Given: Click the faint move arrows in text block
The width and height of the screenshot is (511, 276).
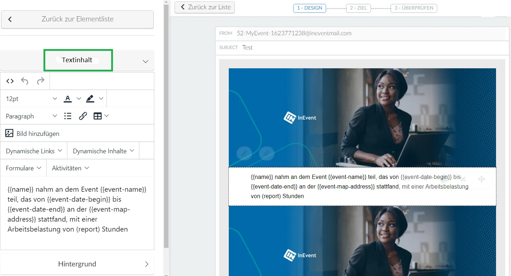Looking at the screenshot, I should click(x=481, y=179).
